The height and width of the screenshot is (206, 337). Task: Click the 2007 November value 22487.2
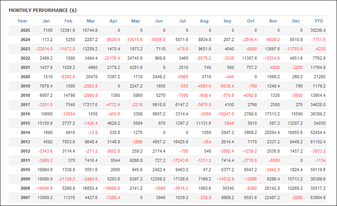[272, 198]
